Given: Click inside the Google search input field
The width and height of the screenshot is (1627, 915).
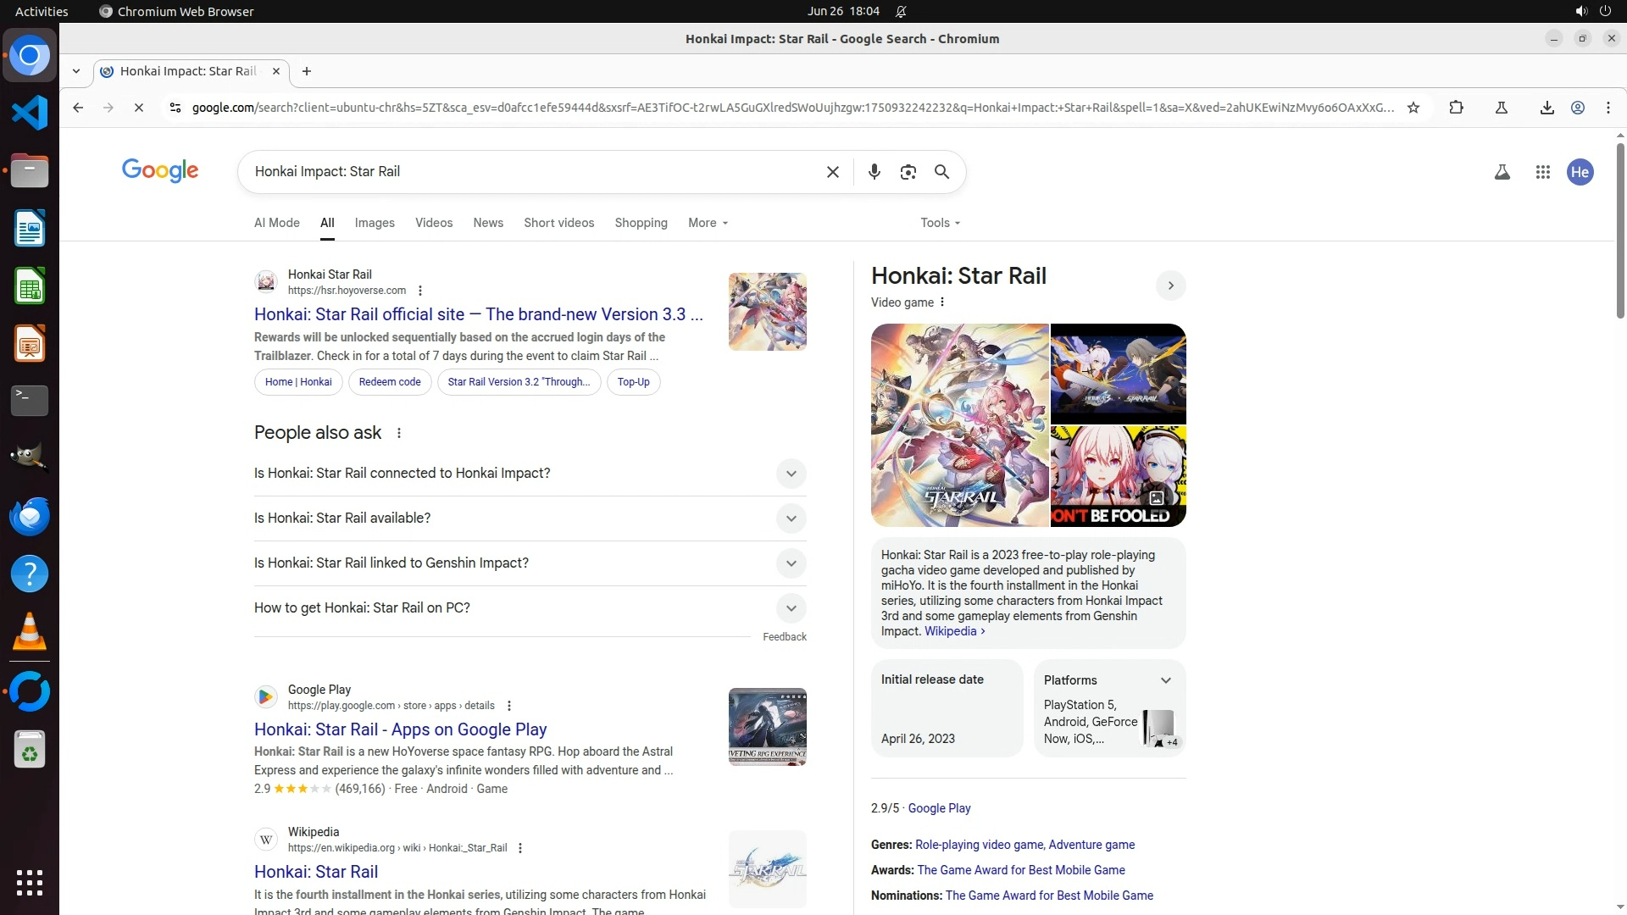Looking at the screenshot, I should [x=525, y=172].
